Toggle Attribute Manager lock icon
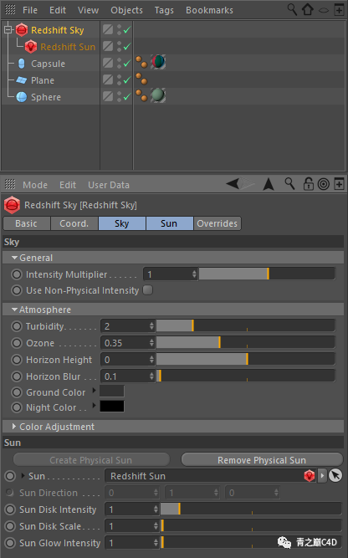This screenshot has height=558, width=348. [308, 183]
